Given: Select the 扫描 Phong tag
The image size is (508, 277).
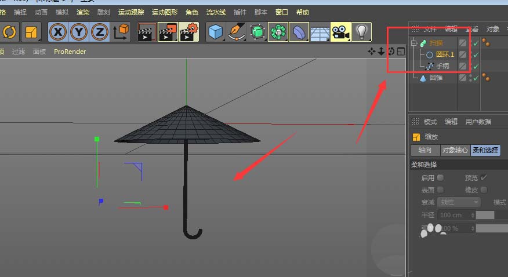Looking at the screenshot, I should [485, 42].
